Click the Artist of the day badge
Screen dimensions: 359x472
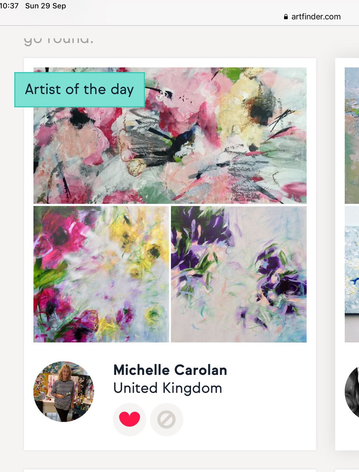point(80,90)
